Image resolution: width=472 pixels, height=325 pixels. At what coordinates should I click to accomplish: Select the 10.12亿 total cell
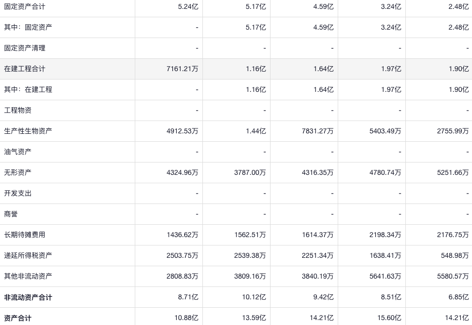pyautogui.click(x=254, y=297)
